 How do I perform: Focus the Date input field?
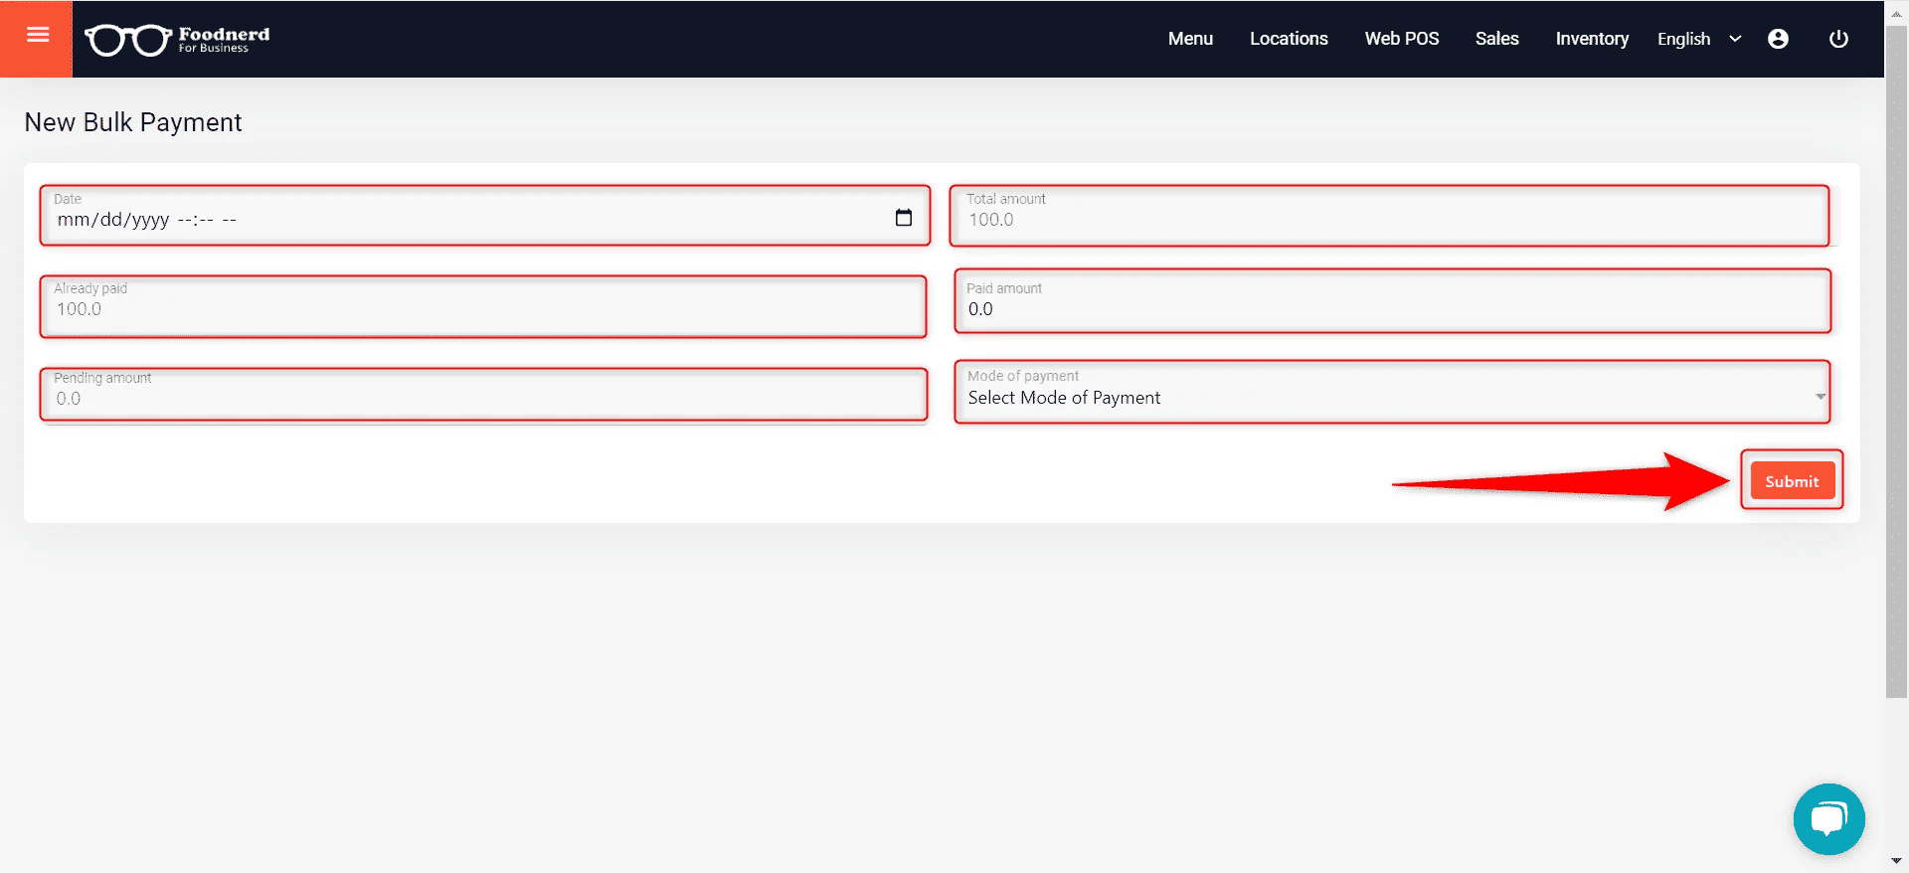tap(485, 215)
